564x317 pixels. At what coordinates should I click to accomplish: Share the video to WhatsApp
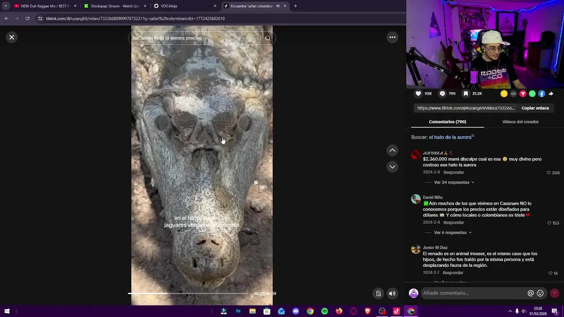coord(532,94)
